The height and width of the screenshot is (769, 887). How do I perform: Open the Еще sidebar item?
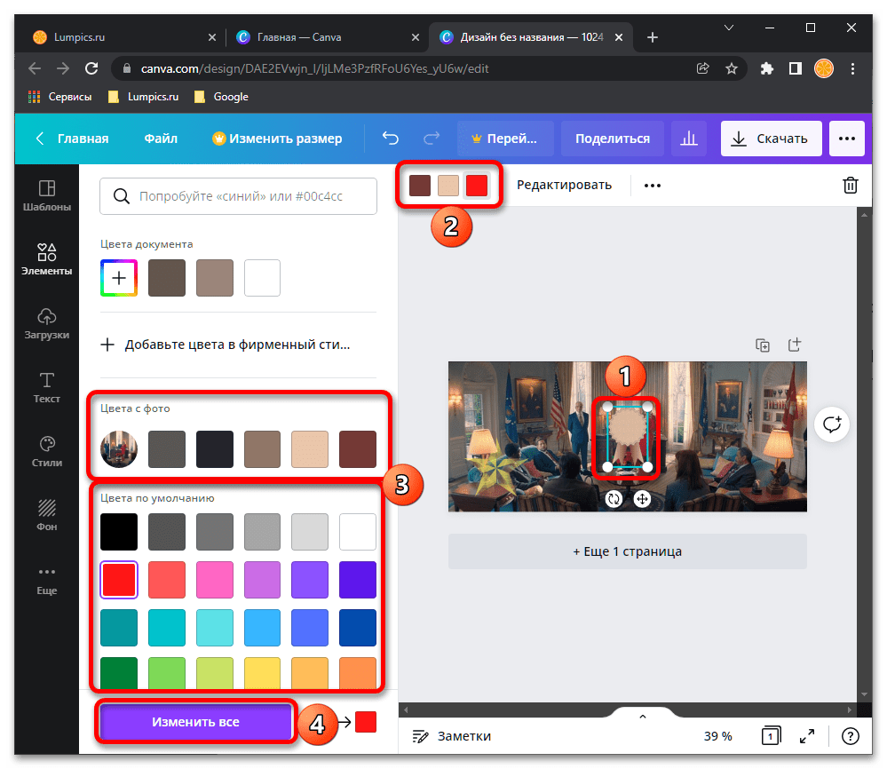(47, 580)
